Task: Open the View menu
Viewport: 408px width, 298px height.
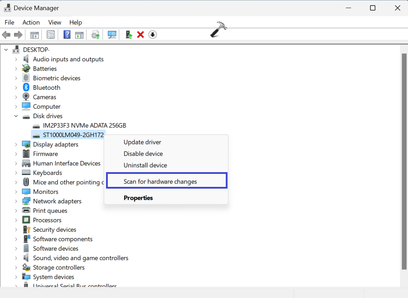Action: click(54, 22)
